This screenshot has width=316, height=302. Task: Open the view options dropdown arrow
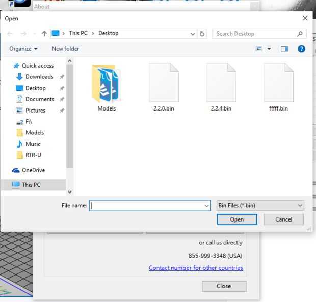tap(269, 49)
